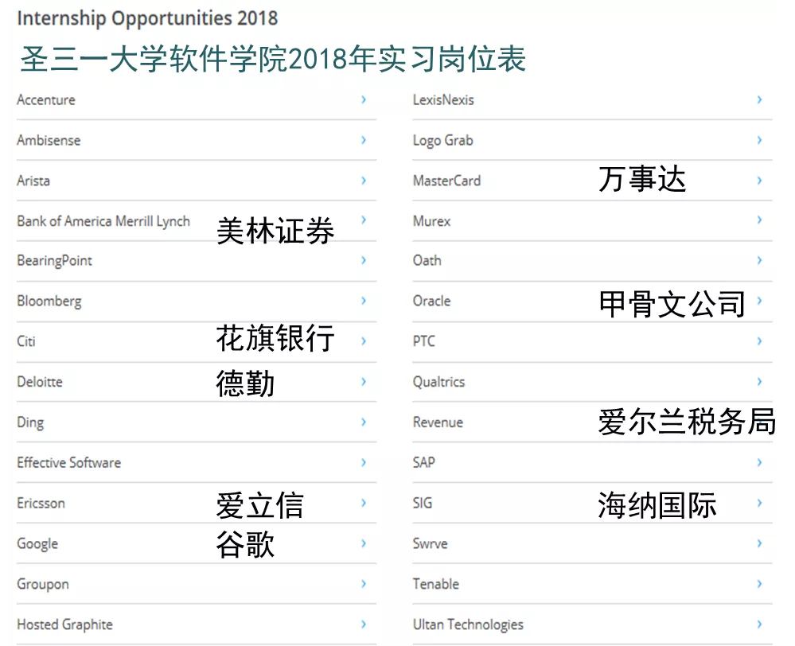Click the arrow next to Ambisense

364,140
